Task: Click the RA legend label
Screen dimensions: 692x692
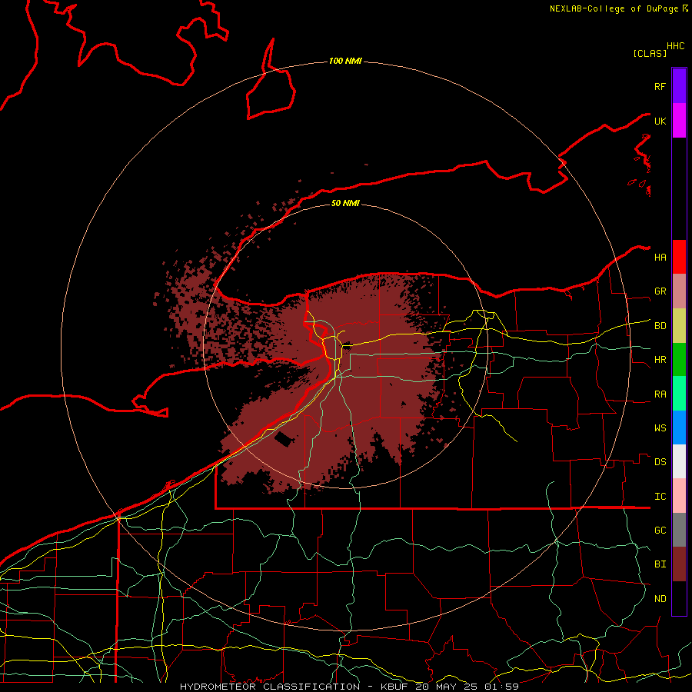Action: coord(660,394)
